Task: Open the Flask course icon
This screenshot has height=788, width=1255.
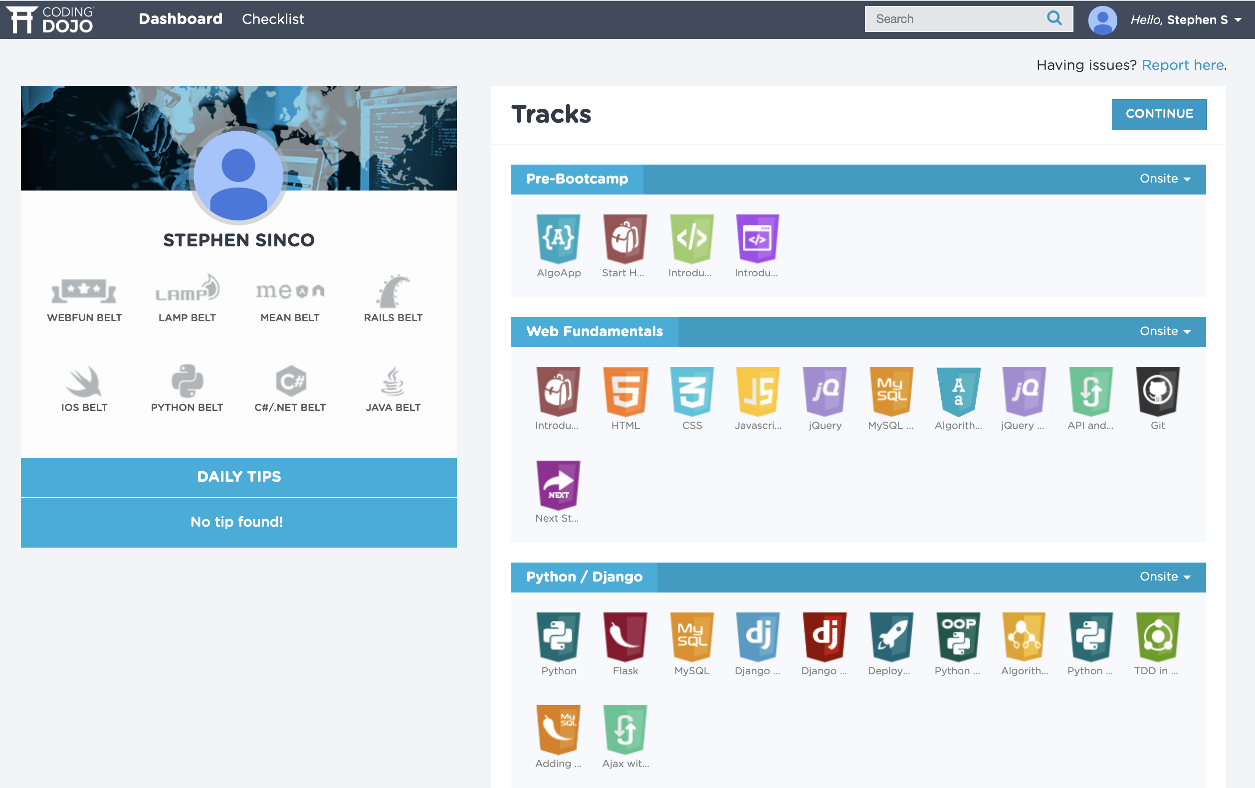Action: [625, 637]
